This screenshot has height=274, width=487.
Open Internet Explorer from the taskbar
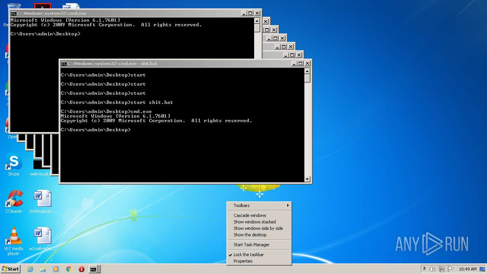click(30, 269)
